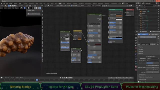This screenshot has width=160, height=90.
Task: Add a material slot with plus button
Action: pyautogui.click(x=158, y=36)
